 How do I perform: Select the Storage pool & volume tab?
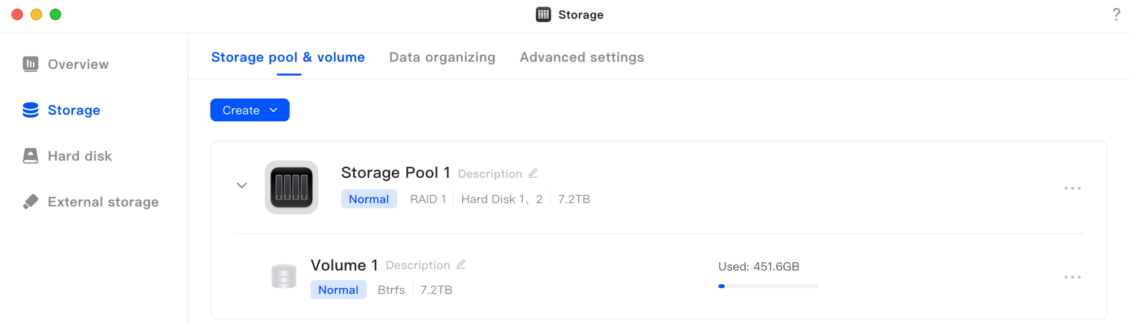pyautogui.click(x=288, y=57)
